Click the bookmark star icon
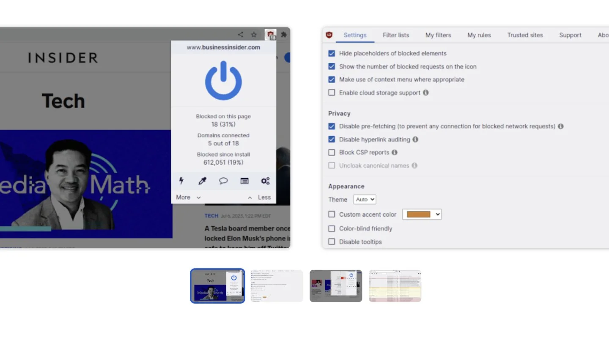This screenshot has height=342, width=609. 254,35
